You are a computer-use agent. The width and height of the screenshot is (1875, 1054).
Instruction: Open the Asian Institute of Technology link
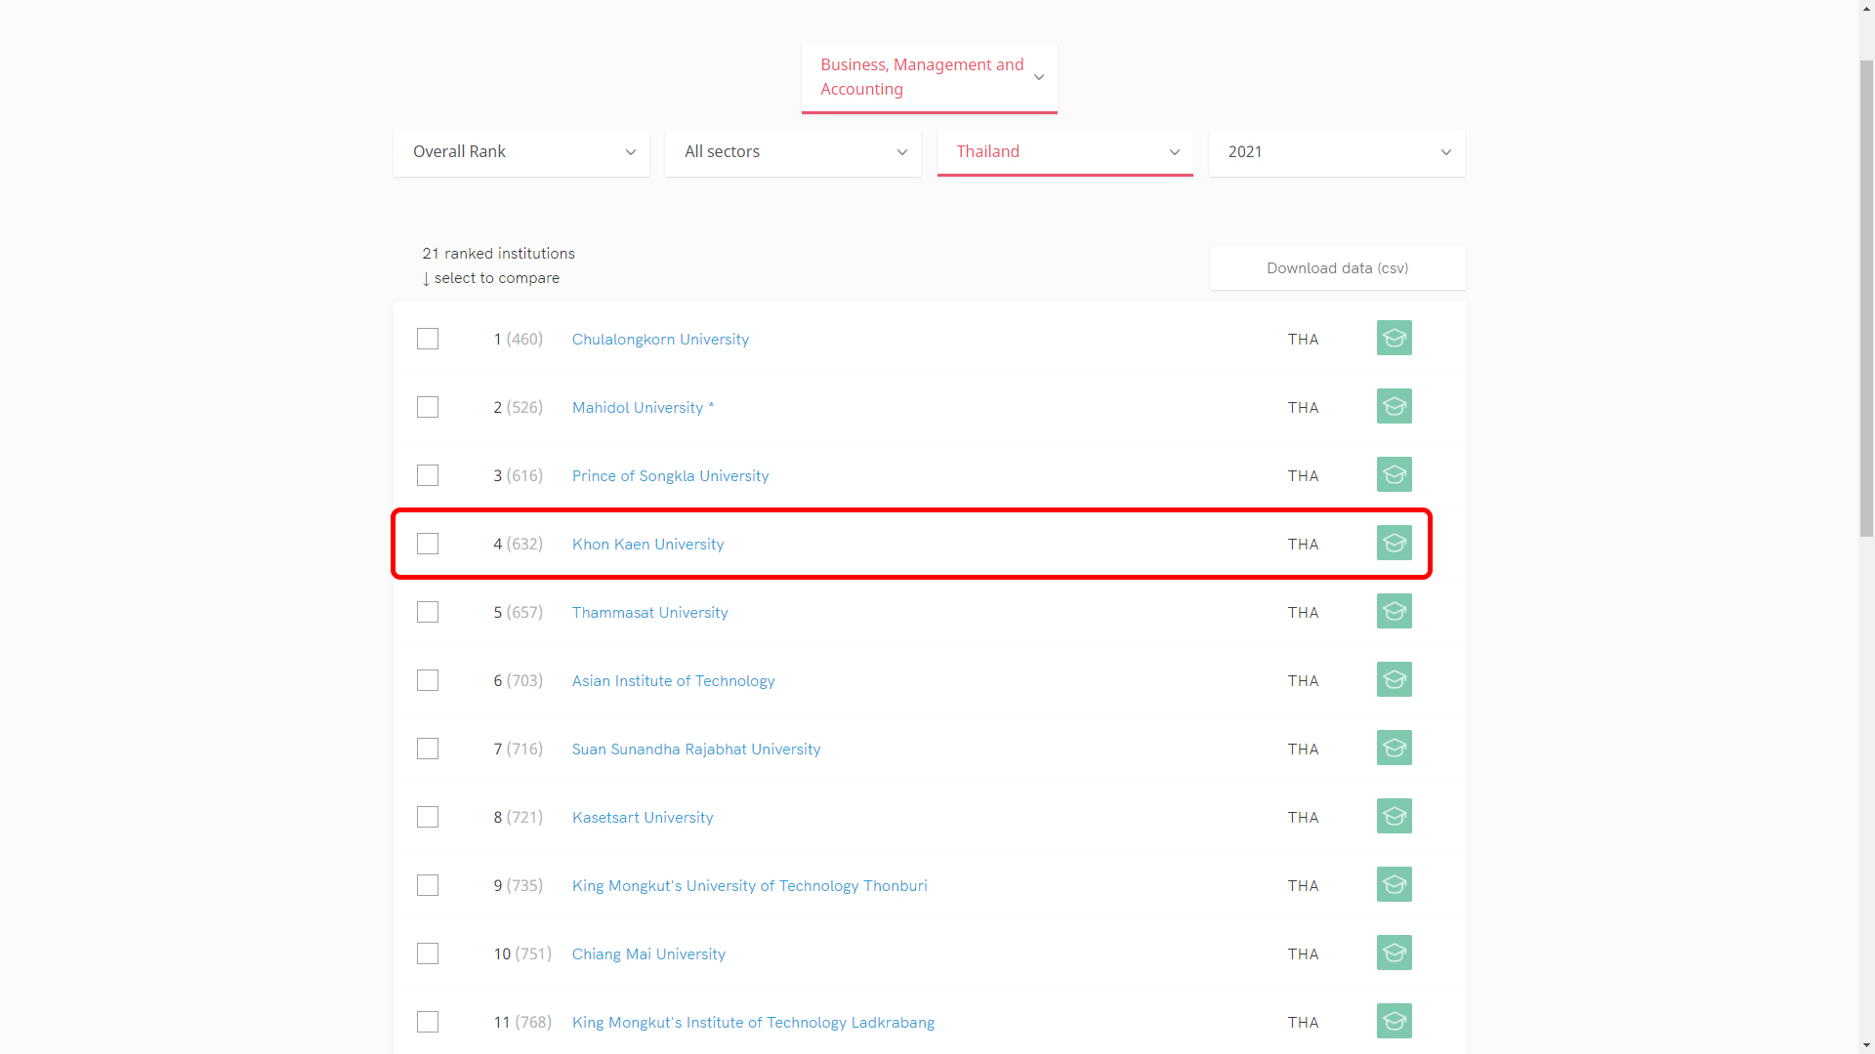pos(673,680)
